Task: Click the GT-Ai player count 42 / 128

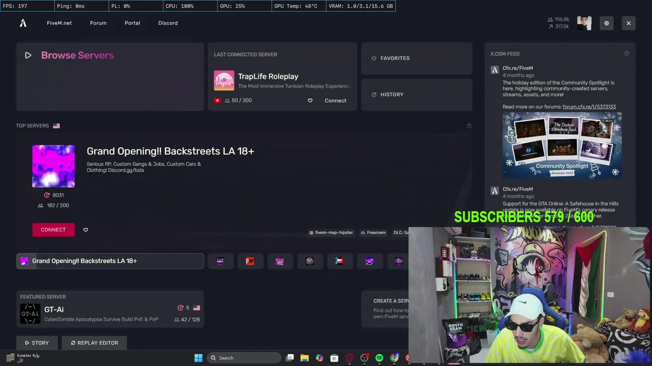Action: pyautogui.click(x=187, y=320)
